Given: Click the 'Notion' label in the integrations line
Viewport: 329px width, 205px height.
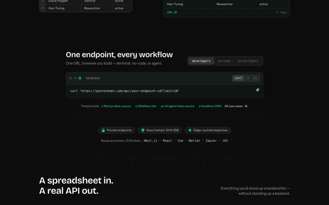Looking at the screenshot, I should click(x=194, y=141).
